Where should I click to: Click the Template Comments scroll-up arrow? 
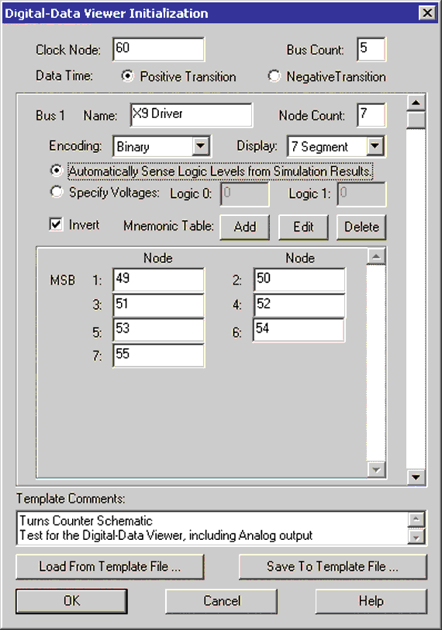coord(416,520)
